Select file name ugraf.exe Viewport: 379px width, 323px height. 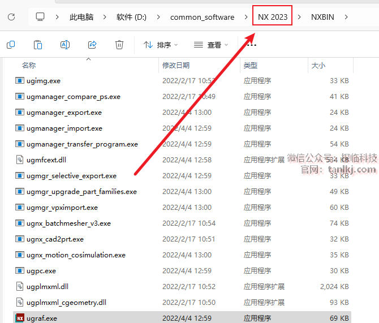point(42,318)
